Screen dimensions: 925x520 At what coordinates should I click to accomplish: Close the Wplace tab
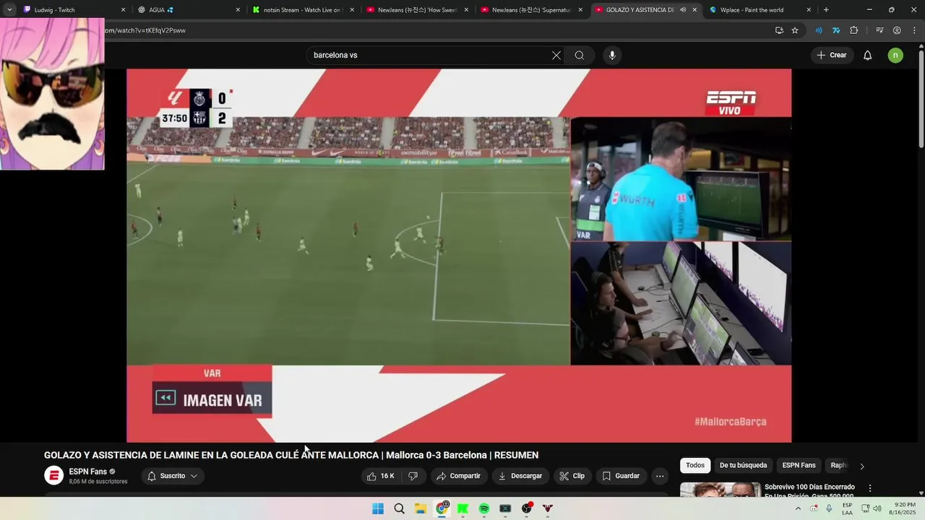[809, 10]
